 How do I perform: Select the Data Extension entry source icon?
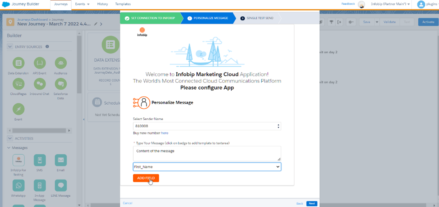[18, 63]
